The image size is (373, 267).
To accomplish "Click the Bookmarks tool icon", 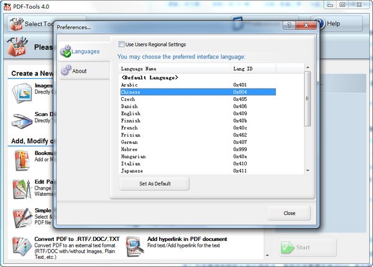I will pyautogui.click(x=22, y=161).
